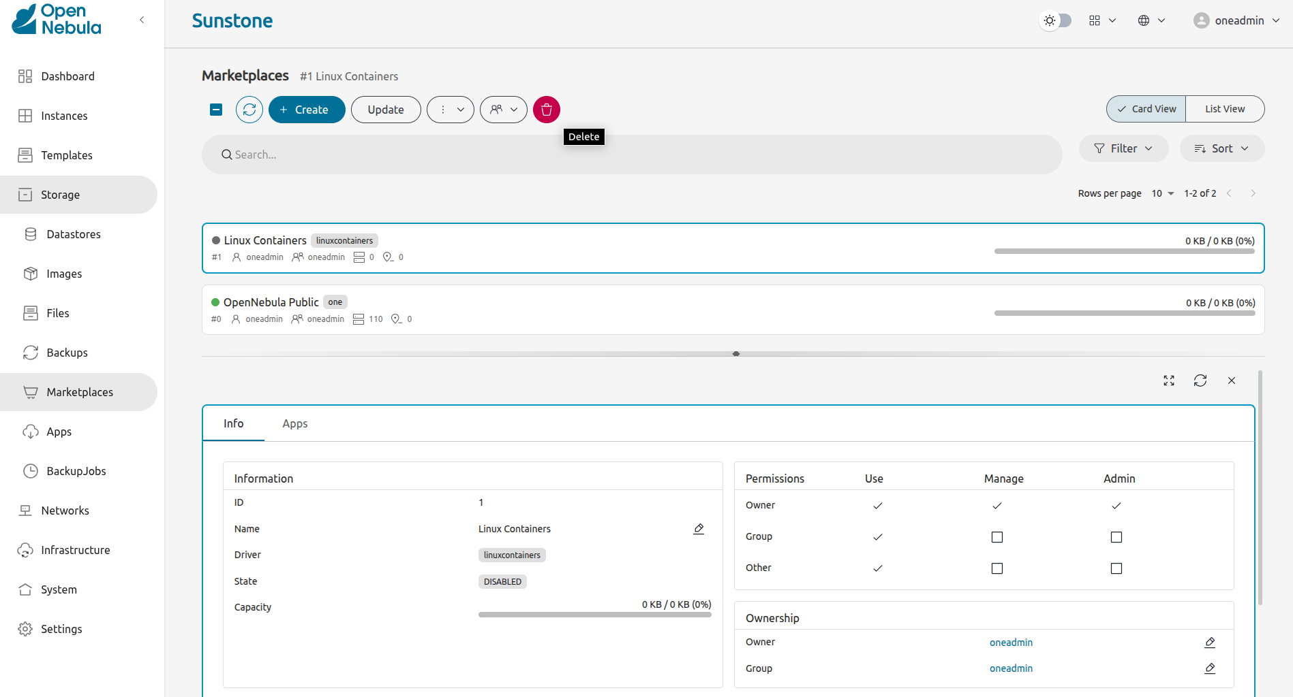Enable Other Admin permission checkbox
1293x697 pixels.
point(1116,568)
